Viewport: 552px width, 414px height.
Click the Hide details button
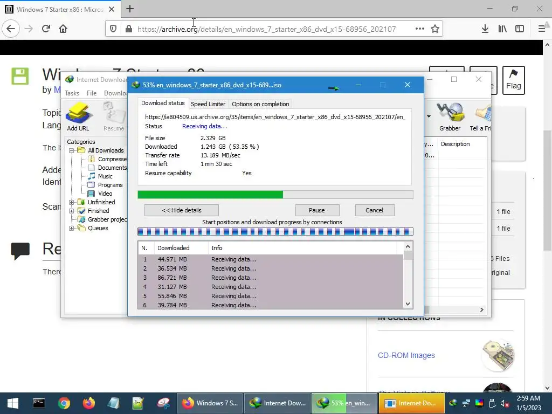click(182, 210)
